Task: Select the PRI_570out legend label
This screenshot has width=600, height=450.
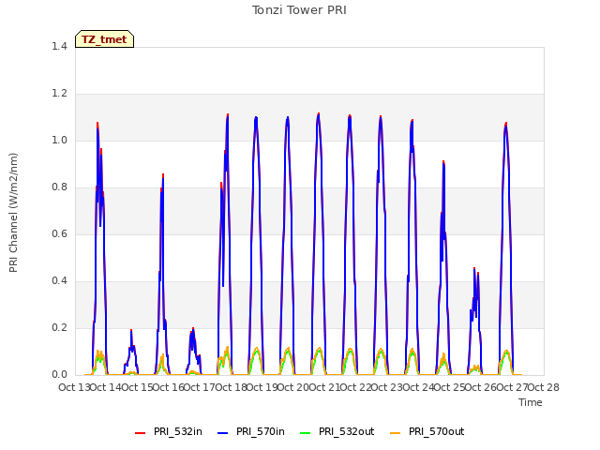Action: point(437,431)
